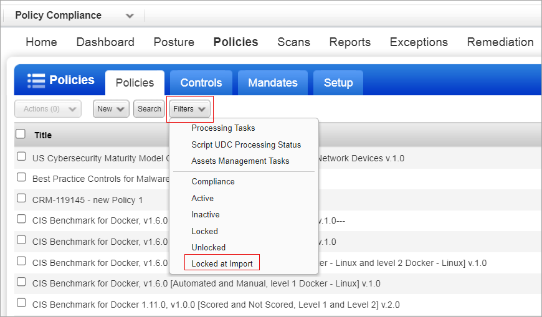The width and height of the screenshot is (542, 317).
Task: Open the Policy Compliance module dropdown
Action: (129, 16)
